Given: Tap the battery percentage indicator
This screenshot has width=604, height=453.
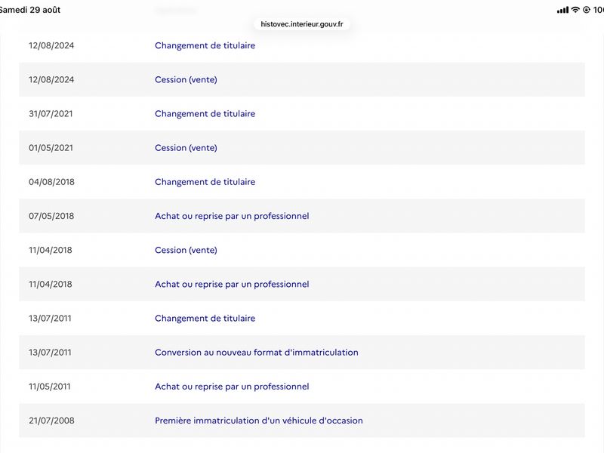Looking at the screenshot, I should [598, 10].
